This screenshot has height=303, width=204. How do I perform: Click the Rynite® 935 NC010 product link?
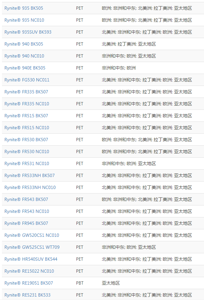[x=24, y=20]
